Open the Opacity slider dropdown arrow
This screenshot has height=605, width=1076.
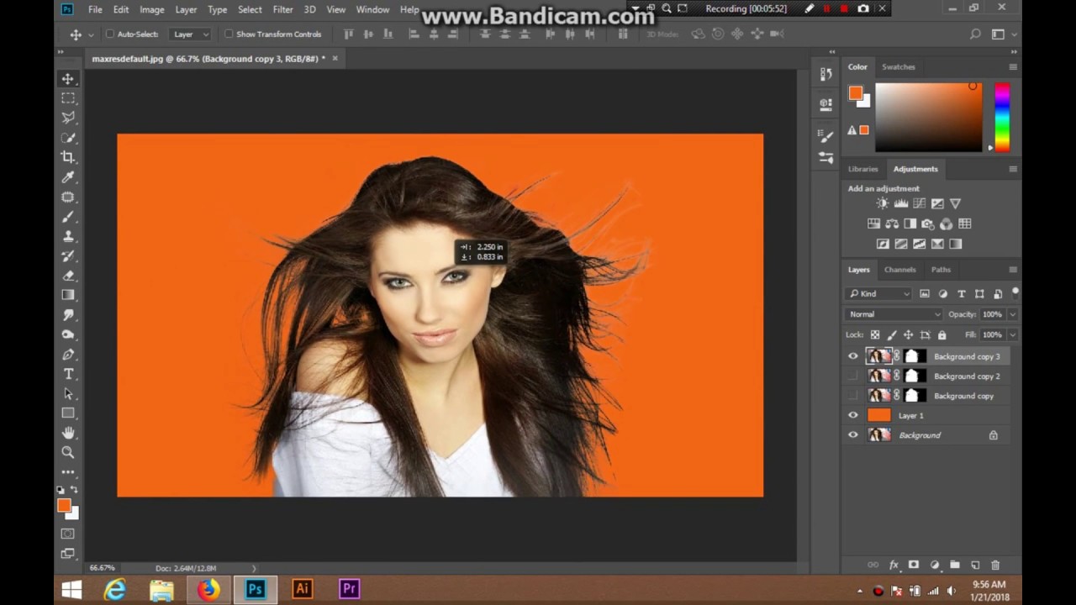click(x=1012, y=314)
